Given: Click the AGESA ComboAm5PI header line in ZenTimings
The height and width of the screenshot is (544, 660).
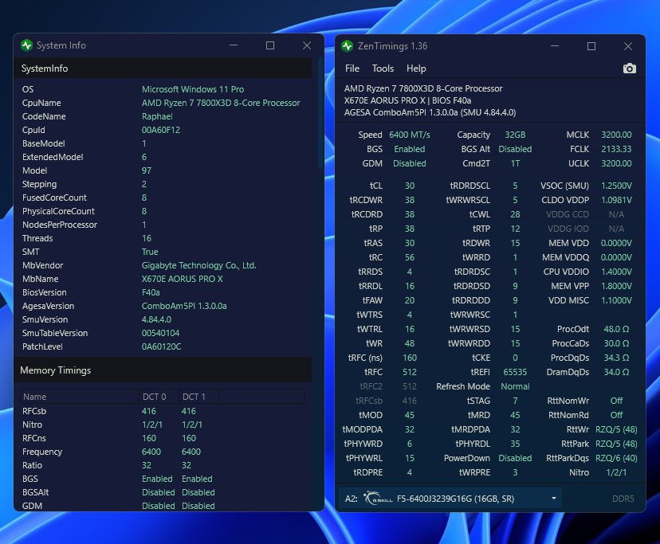Looking at the screenshot, I should 430,112.
